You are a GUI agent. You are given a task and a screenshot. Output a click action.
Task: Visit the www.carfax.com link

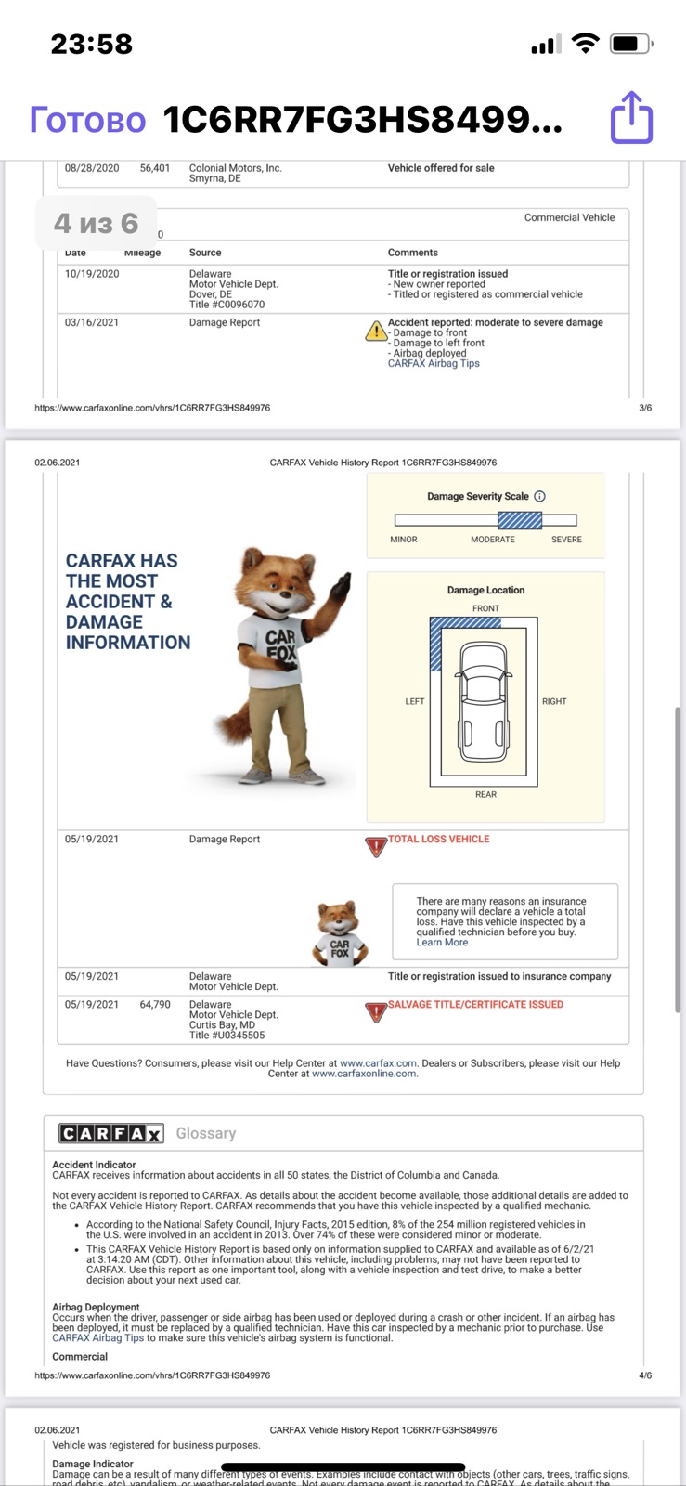click(378, 1063)
